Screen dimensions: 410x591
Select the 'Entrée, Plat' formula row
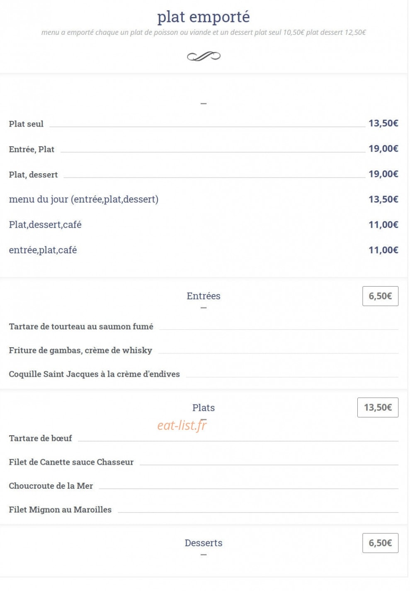point(204,149)
